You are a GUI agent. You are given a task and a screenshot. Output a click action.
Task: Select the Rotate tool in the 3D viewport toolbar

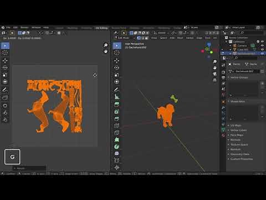click(x=116, y=68)
